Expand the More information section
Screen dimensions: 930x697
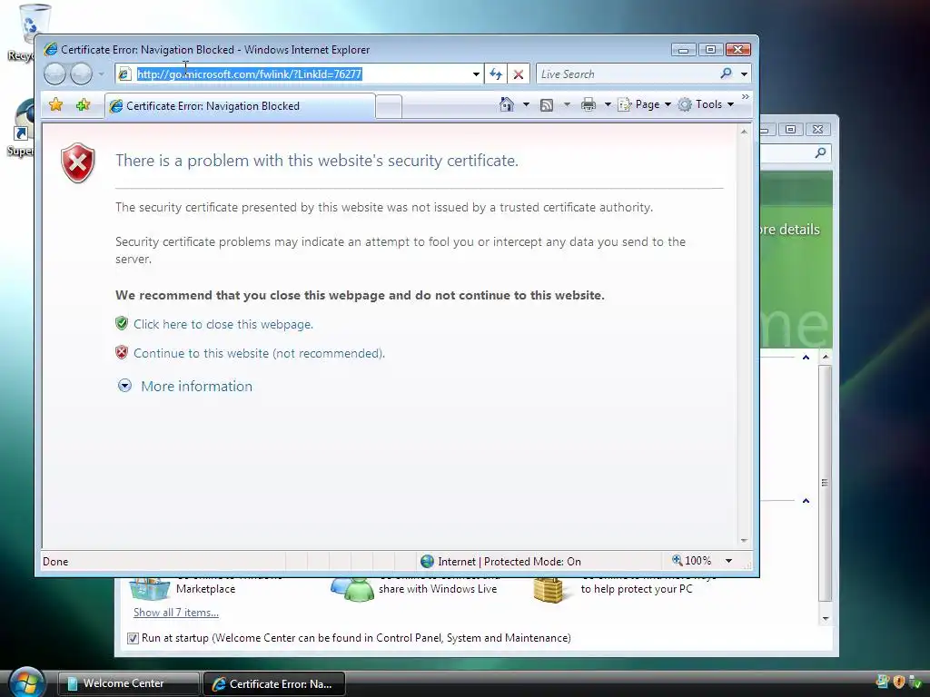(x=196, y=386)
